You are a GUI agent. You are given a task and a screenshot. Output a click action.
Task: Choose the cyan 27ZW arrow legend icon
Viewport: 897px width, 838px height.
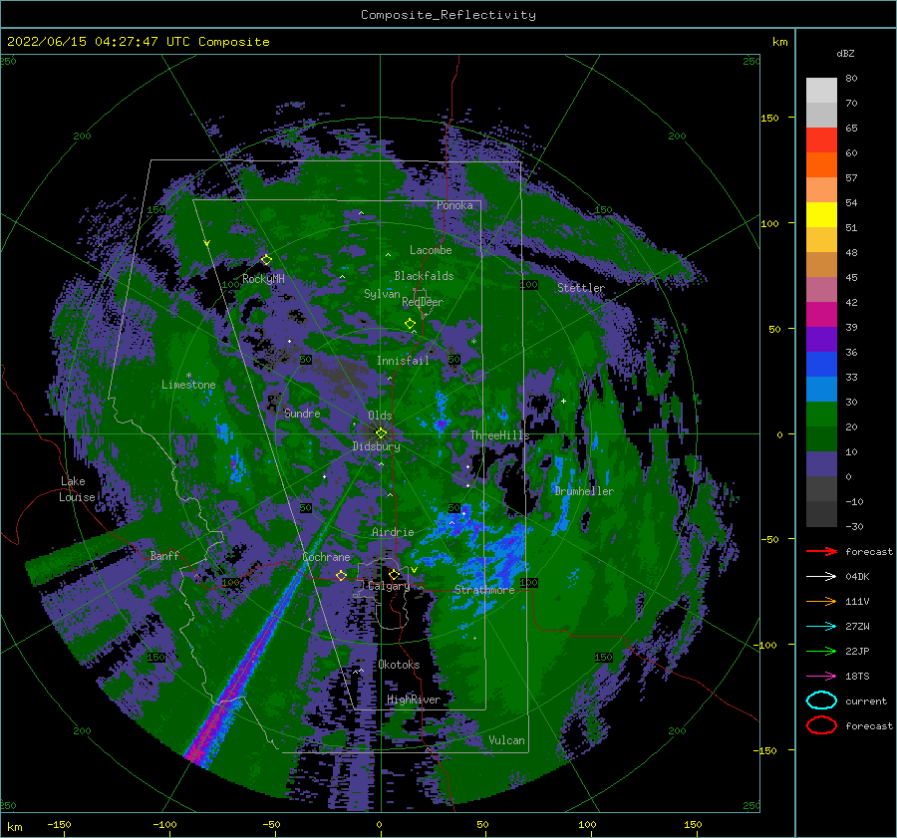tap(821, 627)
